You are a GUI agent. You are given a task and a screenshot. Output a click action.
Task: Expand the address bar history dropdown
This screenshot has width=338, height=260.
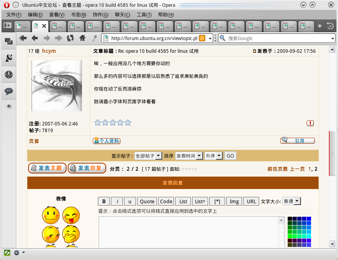tap(210, 39)
